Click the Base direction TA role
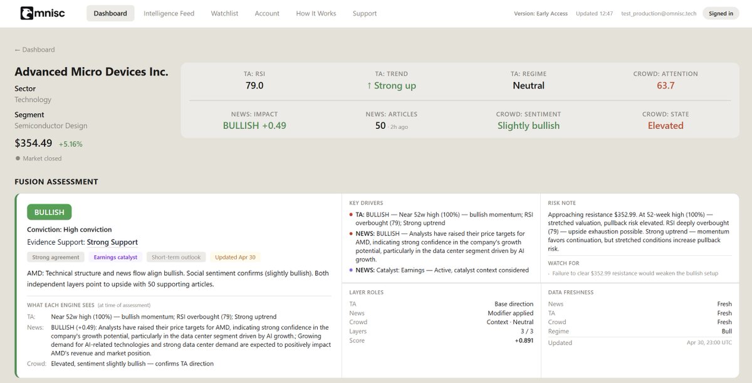This screenshot has width=752, height=383. (x=514, y=304)
